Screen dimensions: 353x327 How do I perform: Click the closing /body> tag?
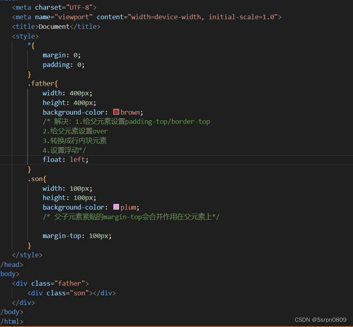pyautogui.click(x=12, y=312)
